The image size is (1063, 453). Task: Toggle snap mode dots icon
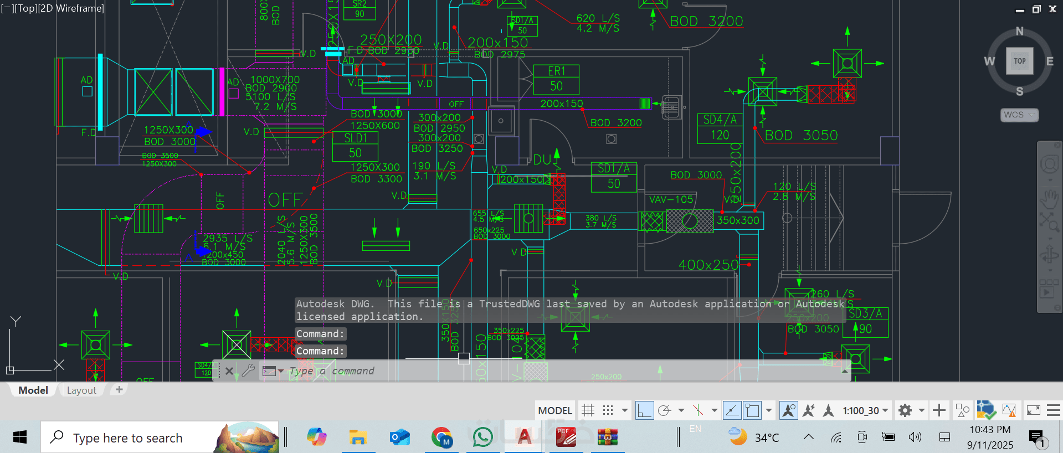point(608,410)
